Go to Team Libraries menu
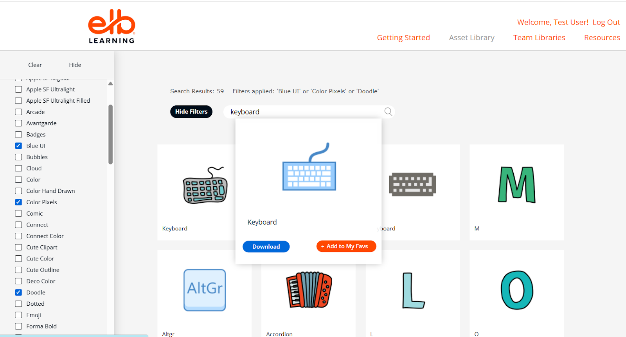The width and height of the screenshot is (626, 337). pos(539,37)
